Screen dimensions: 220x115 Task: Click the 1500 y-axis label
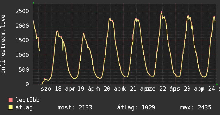point(22,40)
